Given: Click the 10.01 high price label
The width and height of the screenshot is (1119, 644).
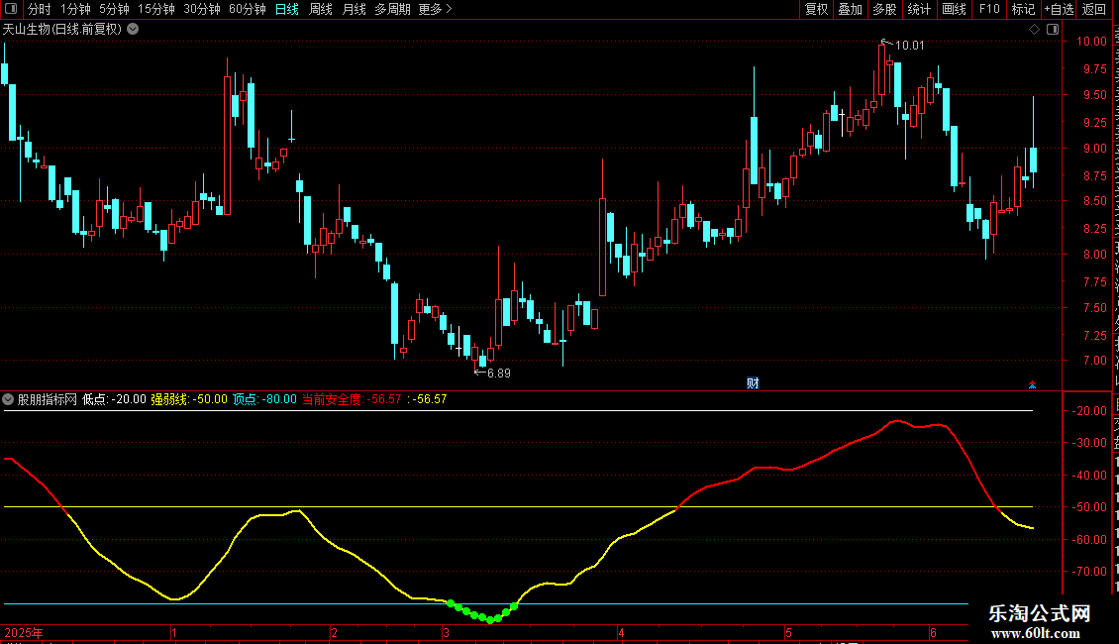Looking at the screenshot, I should [909, 46].
